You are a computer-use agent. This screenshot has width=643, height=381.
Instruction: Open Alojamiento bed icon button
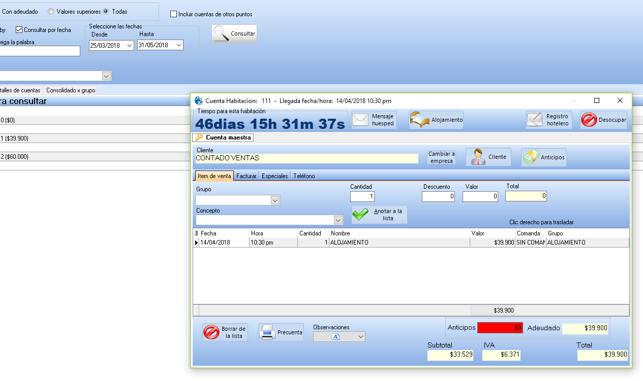click(x=420, y=120)
